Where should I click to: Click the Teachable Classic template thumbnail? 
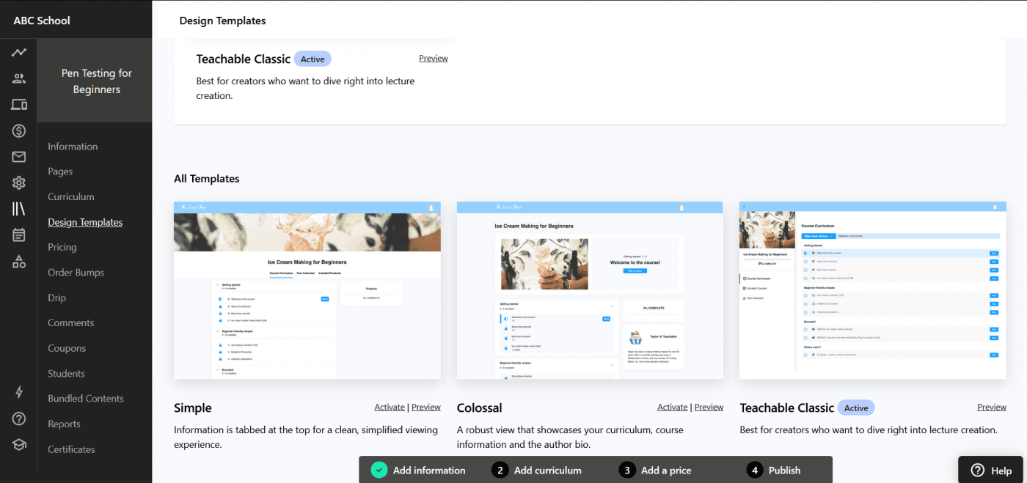pos(873,290)
